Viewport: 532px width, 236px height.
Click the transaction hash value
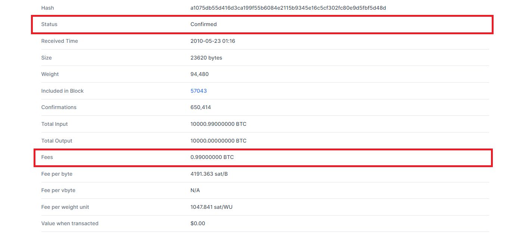tap(288, 8)
